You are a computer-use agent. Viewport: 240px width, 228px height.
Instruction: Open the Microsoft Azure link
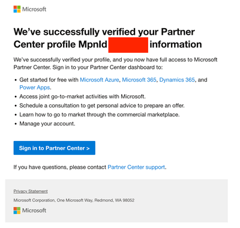pyautogui.click(x=100, y=80)
